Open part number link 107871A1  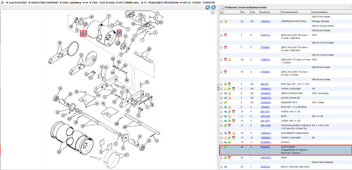click(265, 35)
